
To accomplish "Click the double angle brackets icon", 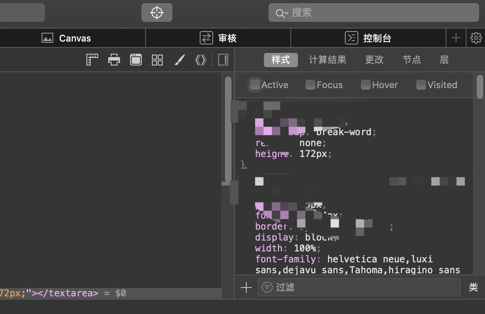I will (x=201, y=60).
